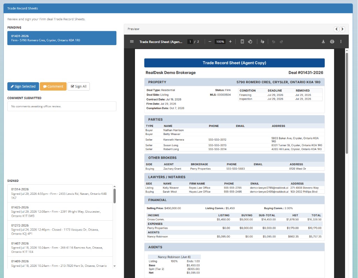
Task: Open signed deal 01407-2026
Action: tap(60, 248)
